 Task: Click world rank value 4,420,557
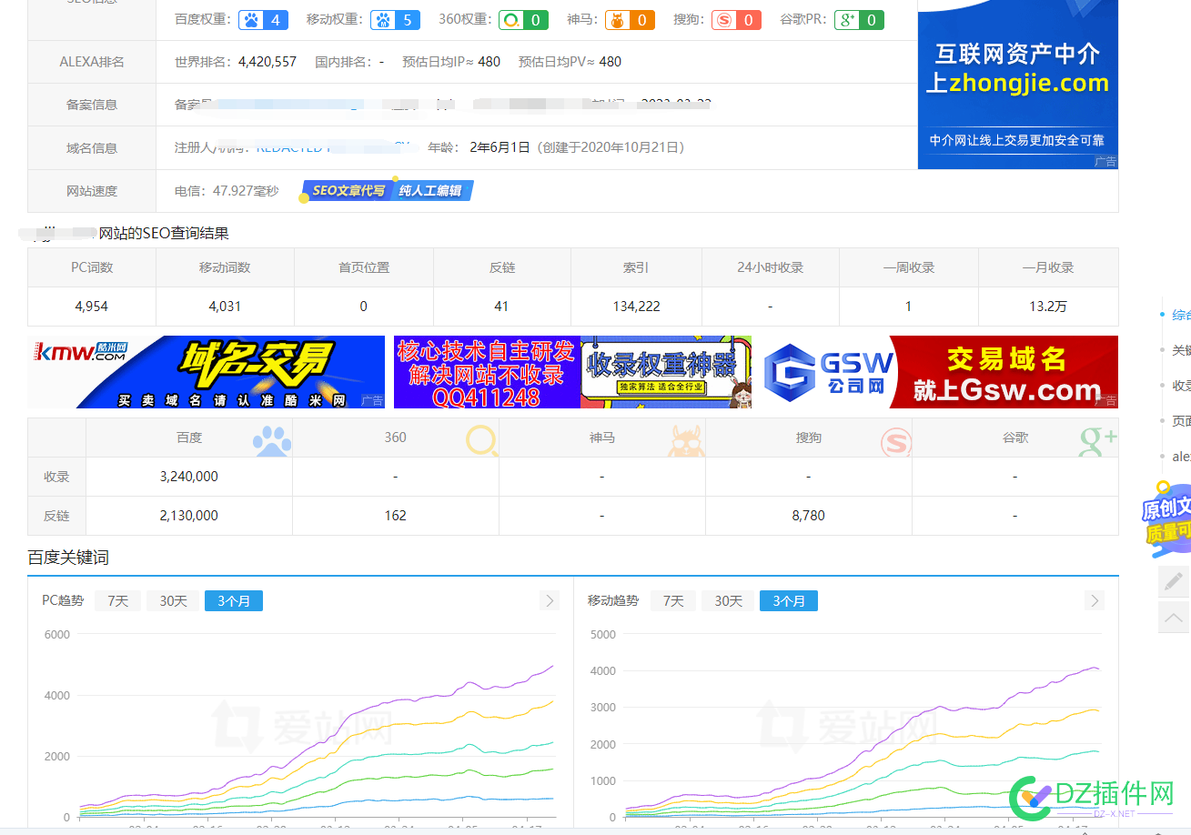[x=267, y=62]
